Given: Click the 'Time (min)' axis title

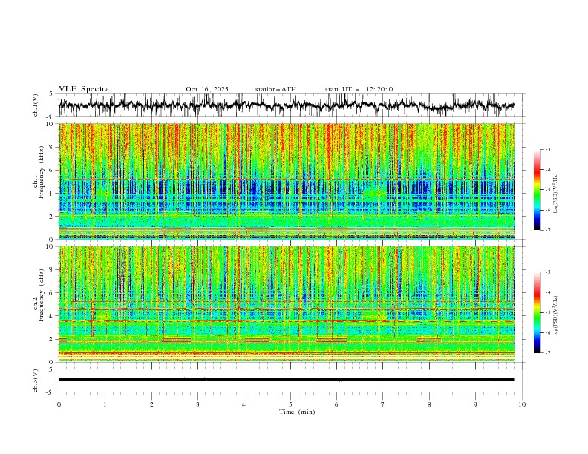Looking at the screenshot, I should click(x=297, y=412).
